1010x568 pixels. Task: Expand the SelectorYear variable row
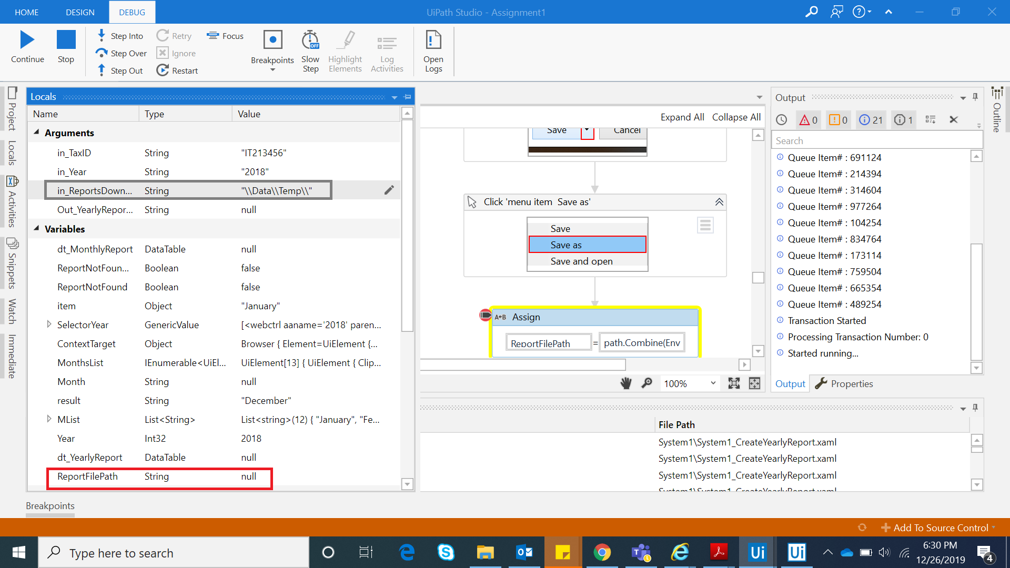49,324
